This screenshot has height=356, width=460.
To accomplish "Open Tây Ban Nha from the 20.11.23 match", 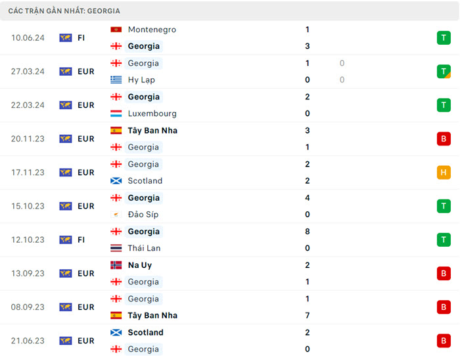I will (x=152, y=130).
